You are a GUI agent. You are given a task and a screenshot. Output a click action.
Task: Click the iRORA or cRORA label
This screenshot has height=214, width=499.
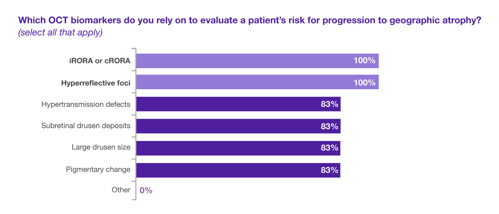[x=100, y=61]
